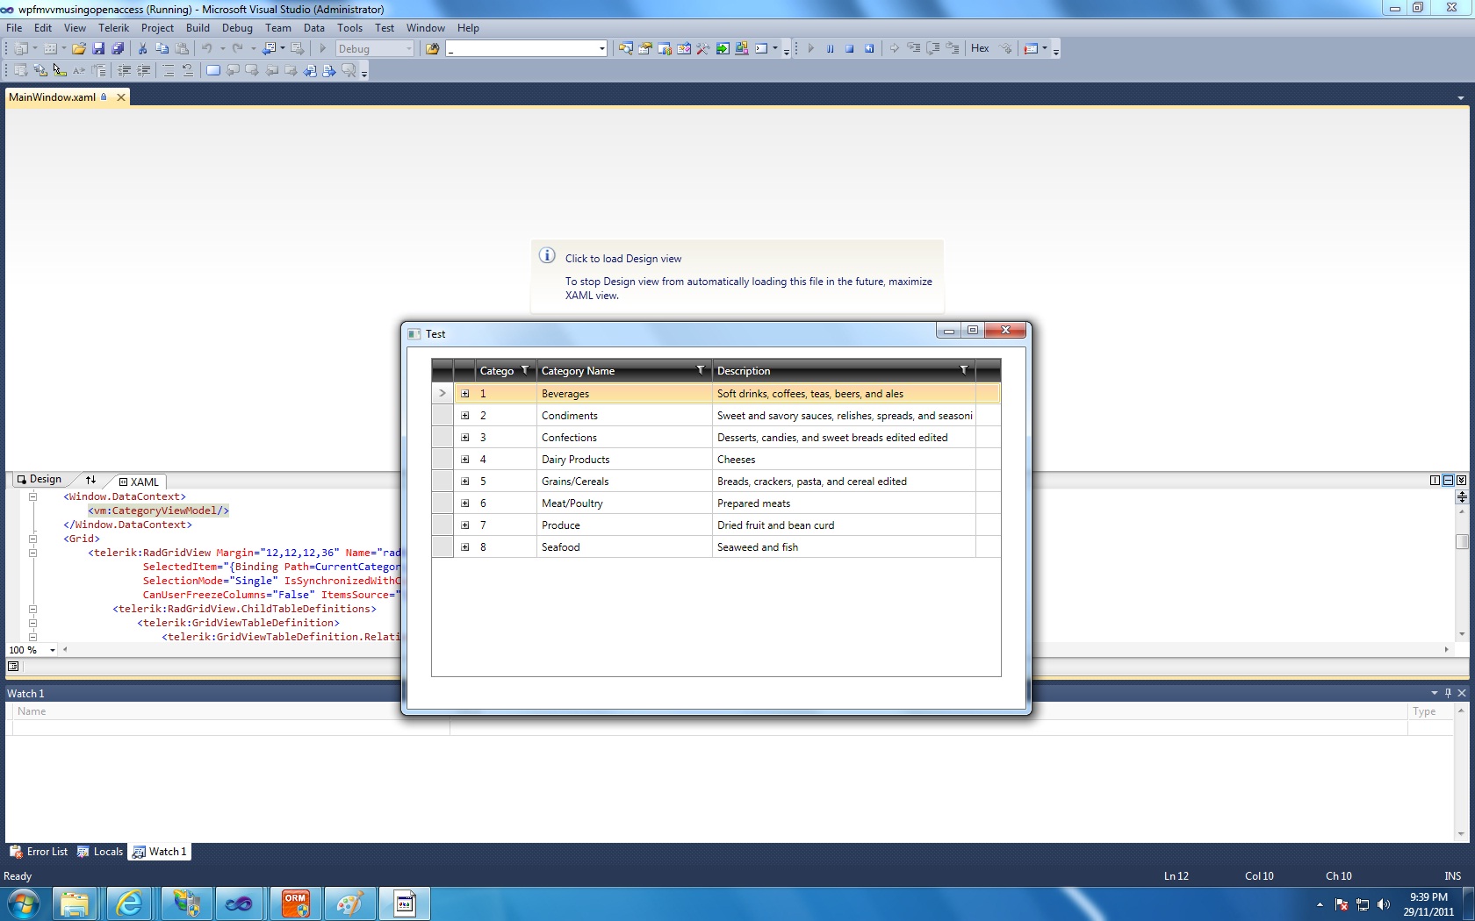Screen dimensions: 1475x921
Task: Open Toolbox icon with crossed tools
Action: (702, 49)
